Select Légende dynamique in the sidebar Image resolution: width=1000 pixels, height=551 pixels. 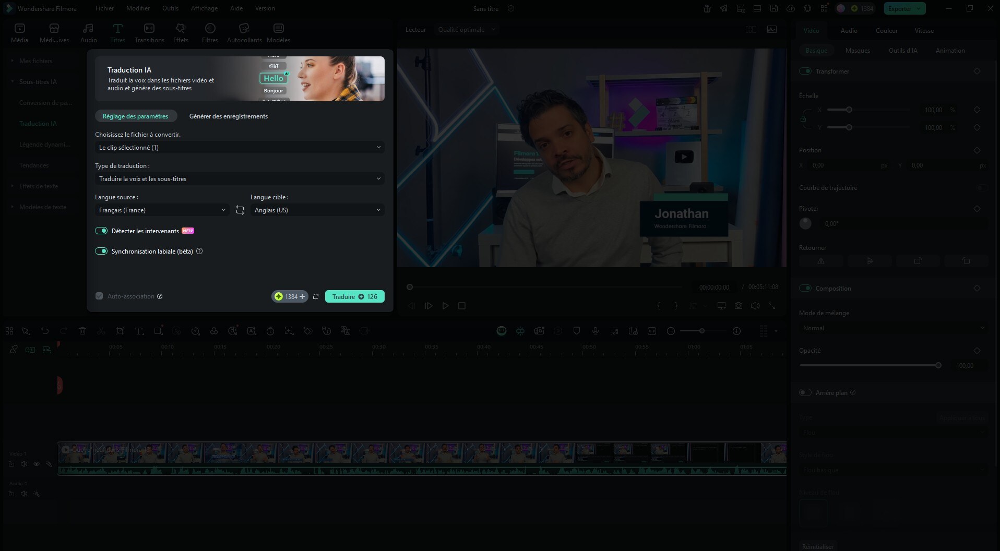pyautogui.click(x=44, y=145)
